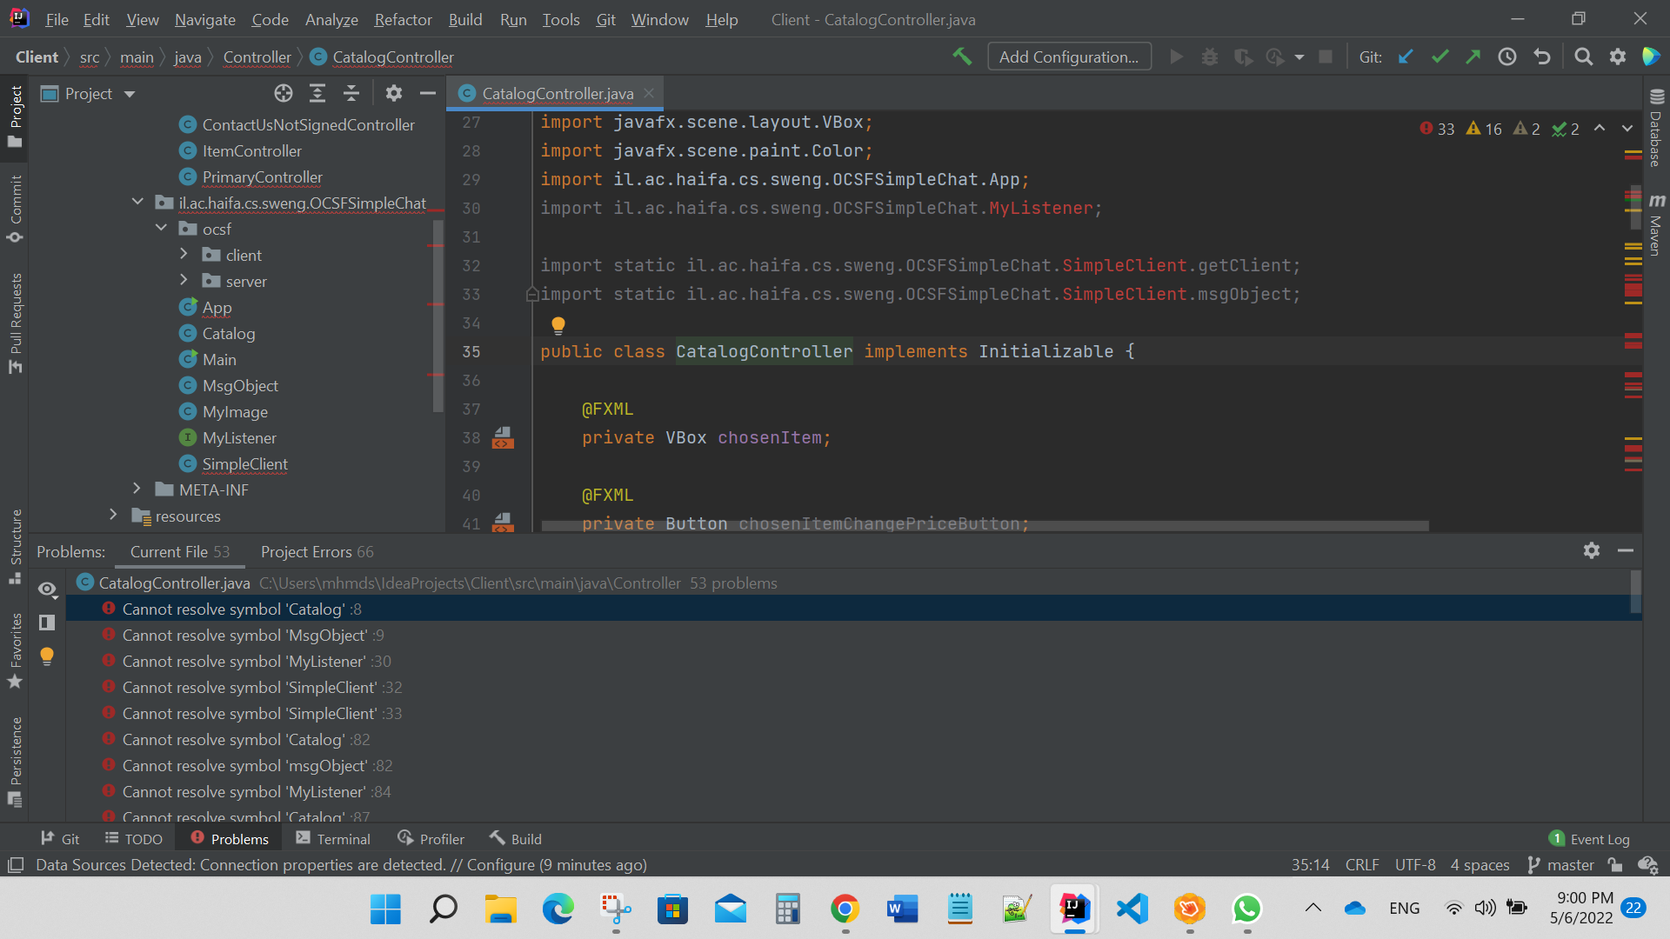Image resolution: width=1670 pixels, height=939 pixels.
Task: Collapse il.ac.haifa.cs.sweng.OCSFSimpleChat package
Action: pyautogui.click(x=137, y=202)
